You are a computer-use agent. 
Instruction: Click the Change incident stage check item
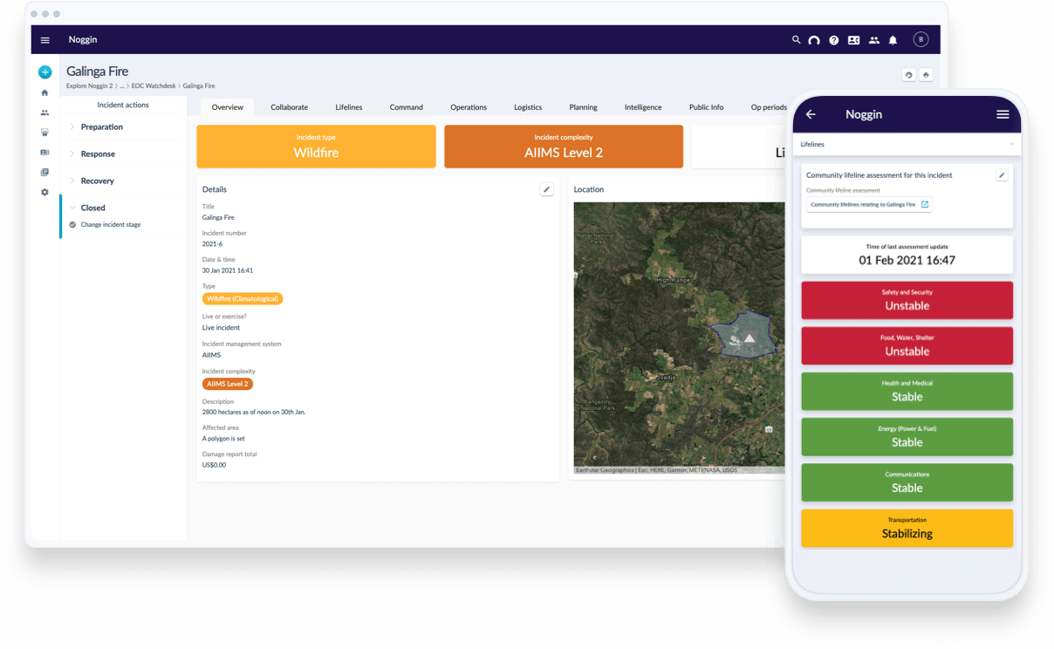(x=110, y=225)
